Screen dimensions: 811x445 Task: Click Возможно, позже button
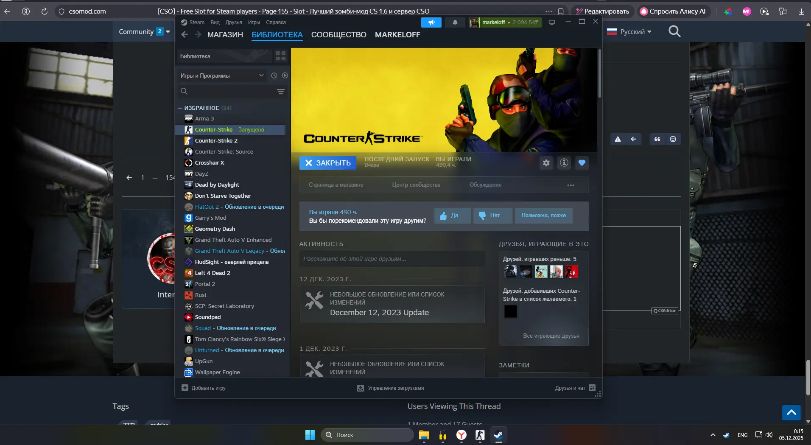point(543,216)
